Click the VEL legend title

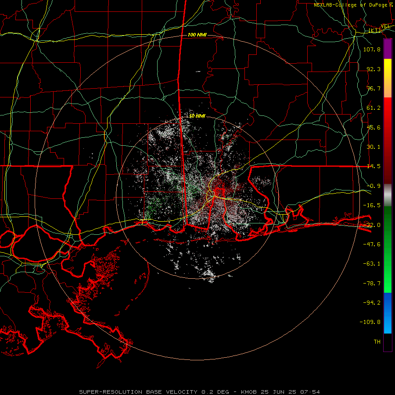click(x=385, y=26)
